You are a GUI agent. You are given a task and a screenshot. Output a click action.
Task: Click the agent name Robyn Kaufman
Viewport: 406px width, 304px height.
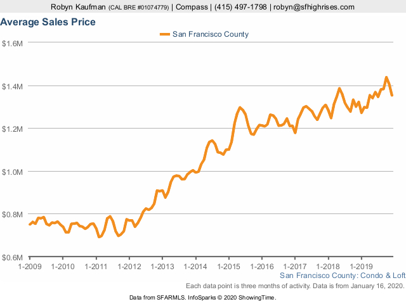[78, 7]
